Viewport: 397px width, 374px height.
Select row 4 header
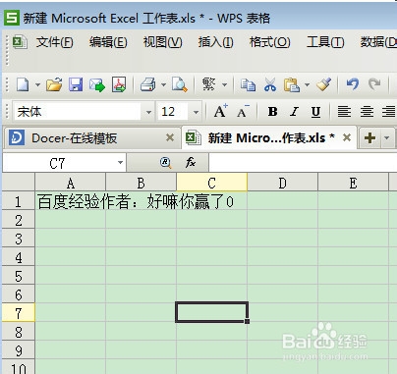18,257
